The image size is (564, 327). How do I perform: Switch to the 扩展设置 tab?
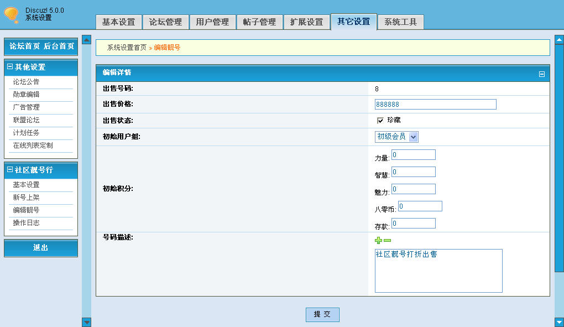[x=307, y=22]
